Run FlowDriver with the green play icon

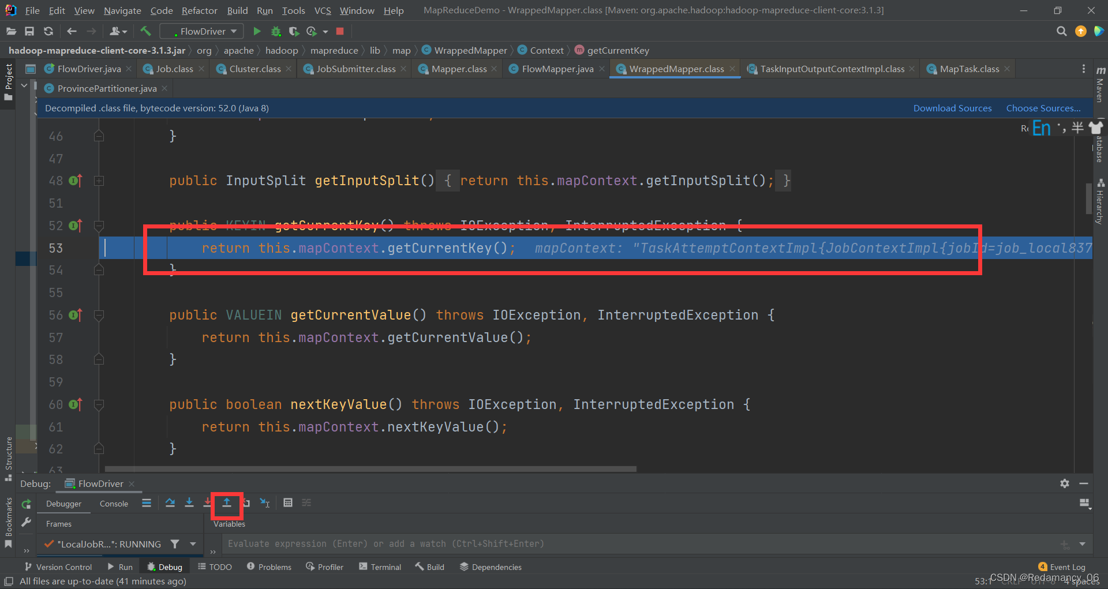(x=257, y=31)
